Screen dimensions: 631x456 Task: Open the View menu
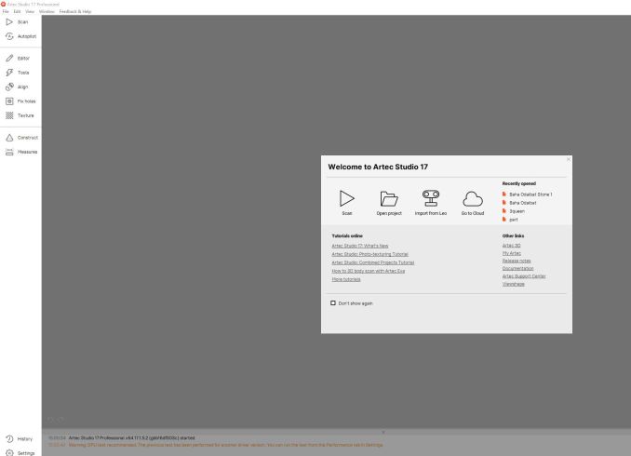pyautogui.click(x=30, y=12)
